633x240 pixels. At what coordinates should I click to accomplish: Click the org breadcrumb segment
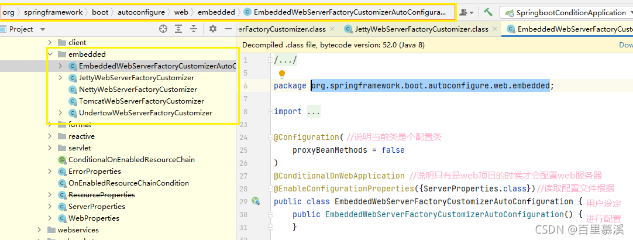click(x=8, y=12)
